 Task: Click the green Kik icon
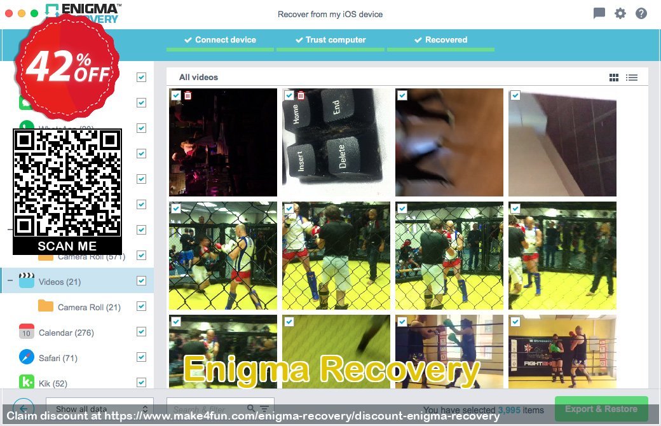tap(27, 381)
